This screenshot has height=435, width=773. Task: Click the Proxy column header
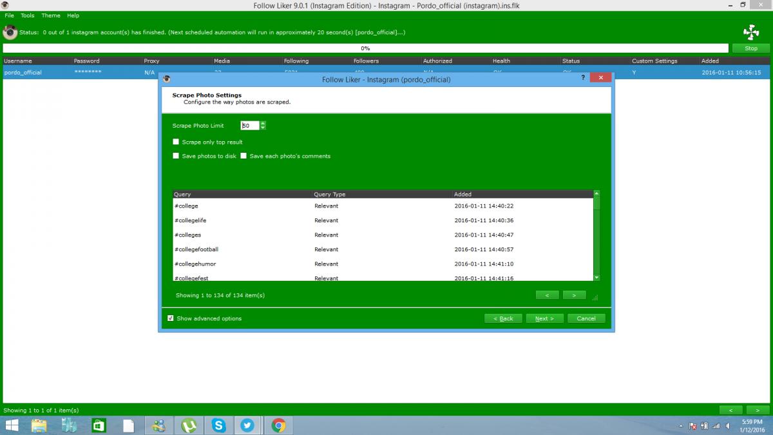click(x=177, y=61)
